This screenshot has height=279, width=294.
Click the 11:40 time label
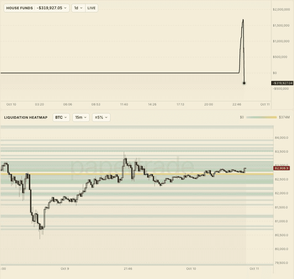(x=124, y=105)
